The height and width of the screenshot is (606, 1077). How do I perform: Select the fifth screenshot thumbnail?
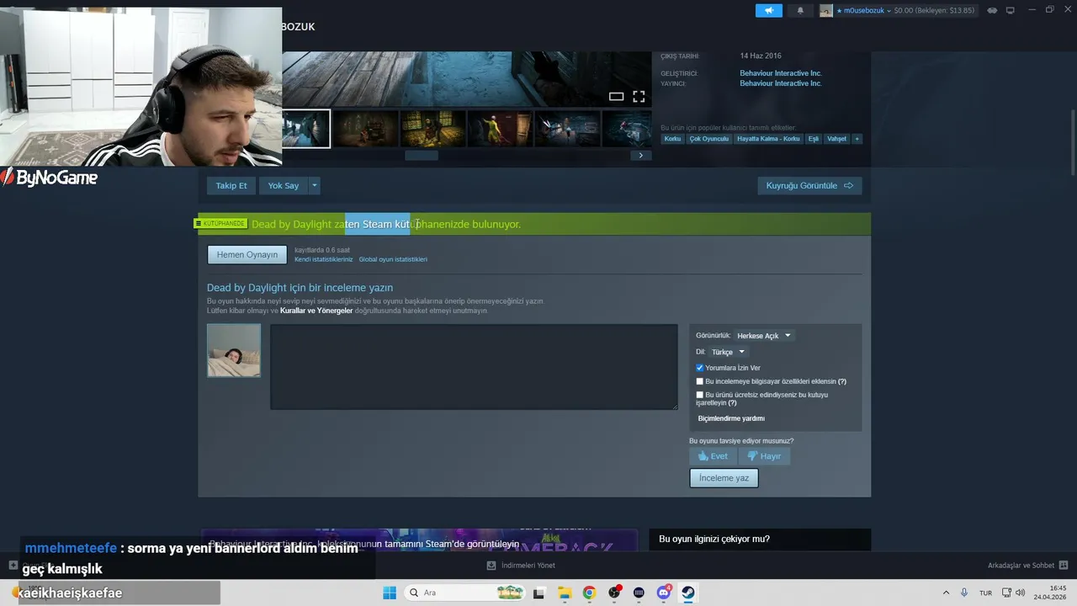(567, 129)
